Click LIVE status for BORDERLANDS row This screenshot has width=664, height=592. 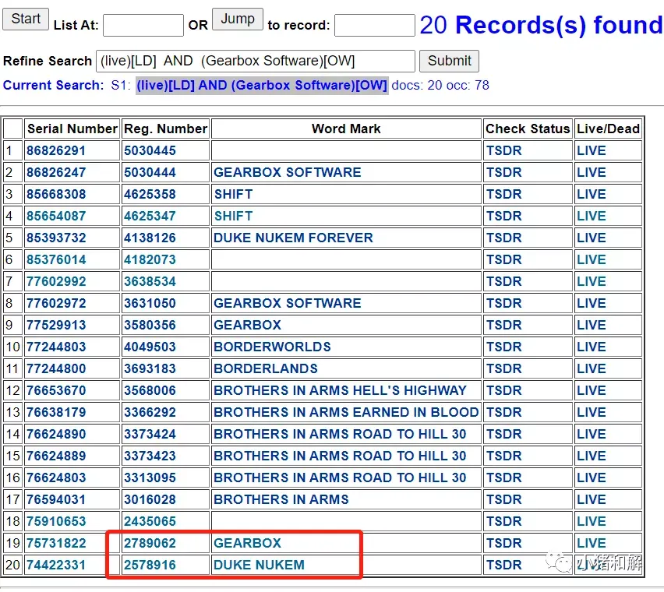pos(592,368)
